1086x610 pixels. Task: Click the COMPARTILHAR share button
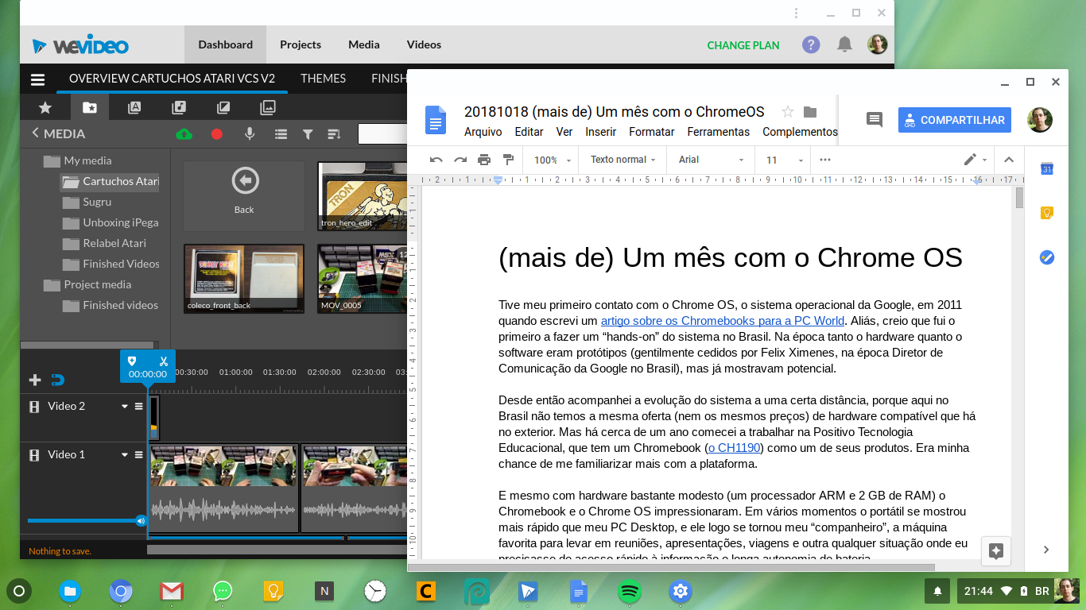pyautogui.click(x=955, y=120)
